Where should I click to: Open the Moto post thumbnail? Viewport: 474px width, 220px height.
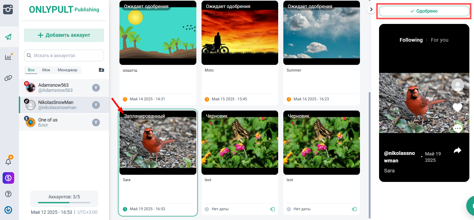pos(240,33)
